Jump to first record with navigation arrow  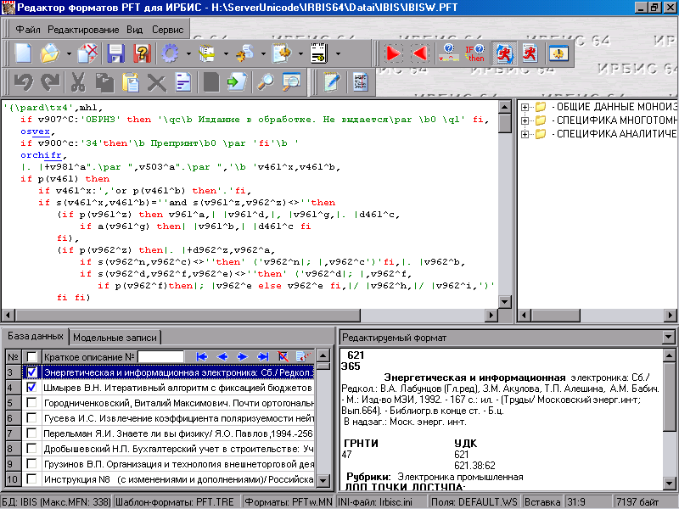pyautogui.click(x=201, y=357)
